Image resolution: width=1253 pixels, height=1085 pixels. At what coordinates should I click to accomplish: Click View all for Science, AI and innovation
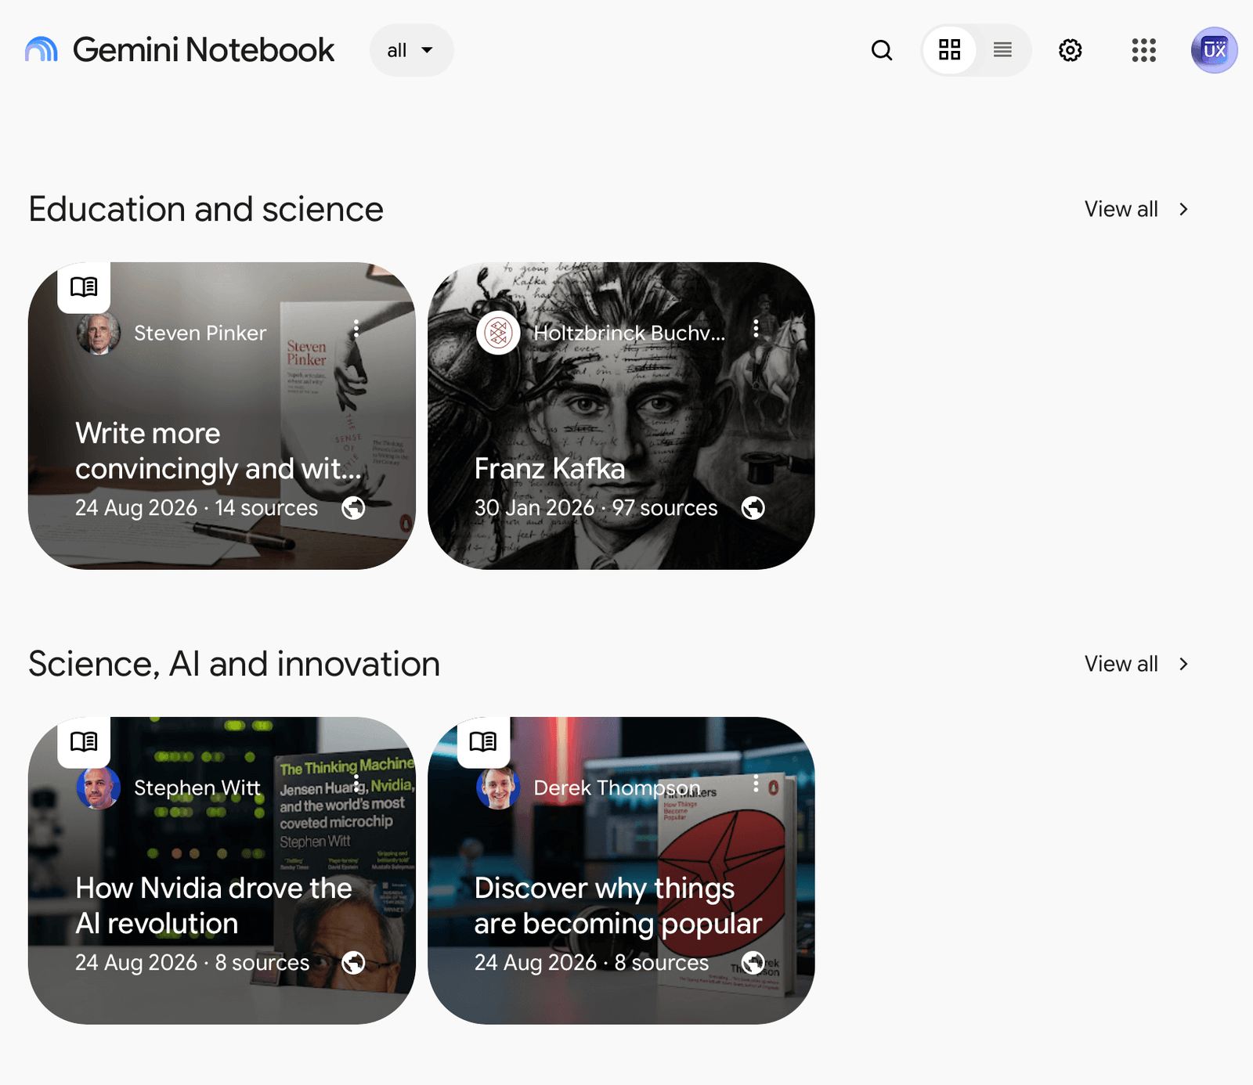(x=1121, y=664)
